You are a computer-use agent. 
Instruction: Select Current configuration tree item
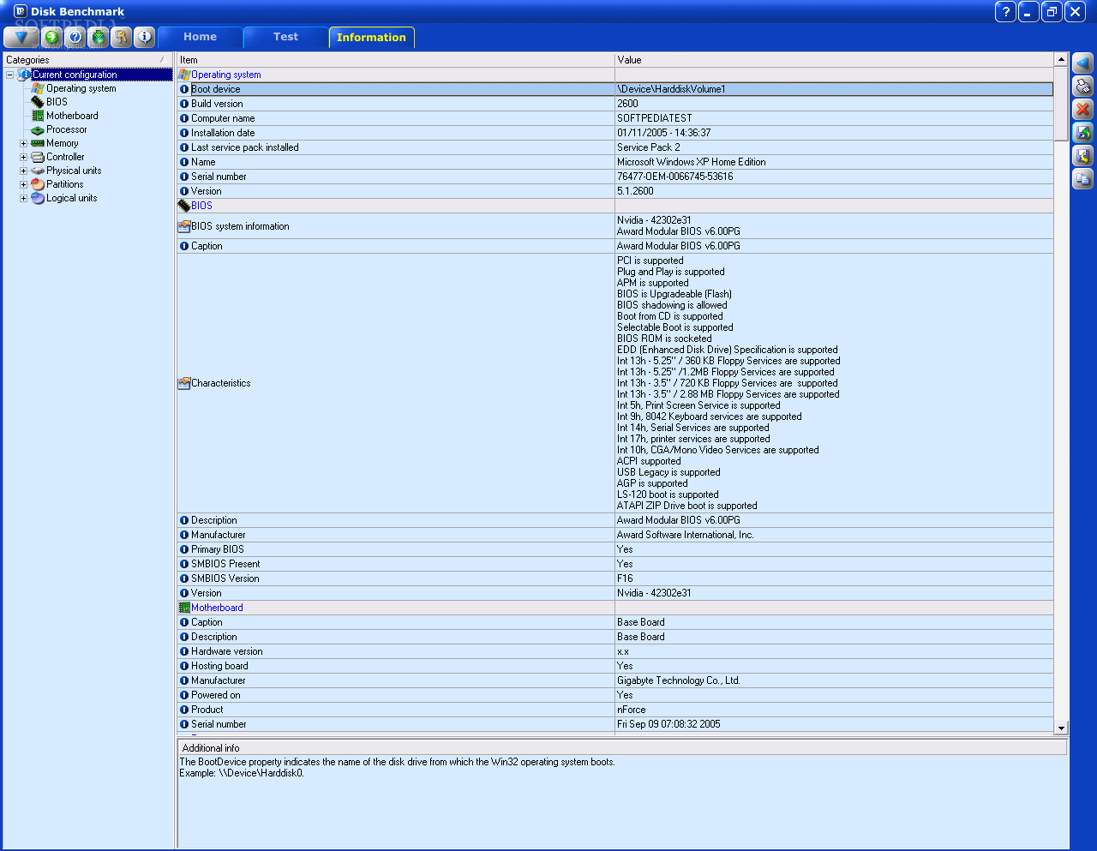(75, 75)
